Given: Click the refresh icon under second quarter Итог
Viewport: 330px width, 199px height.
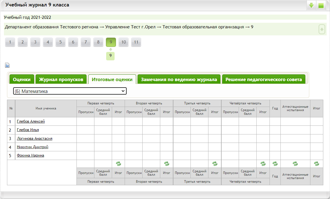Looking at the screenshot, I should tap(167, 164).
